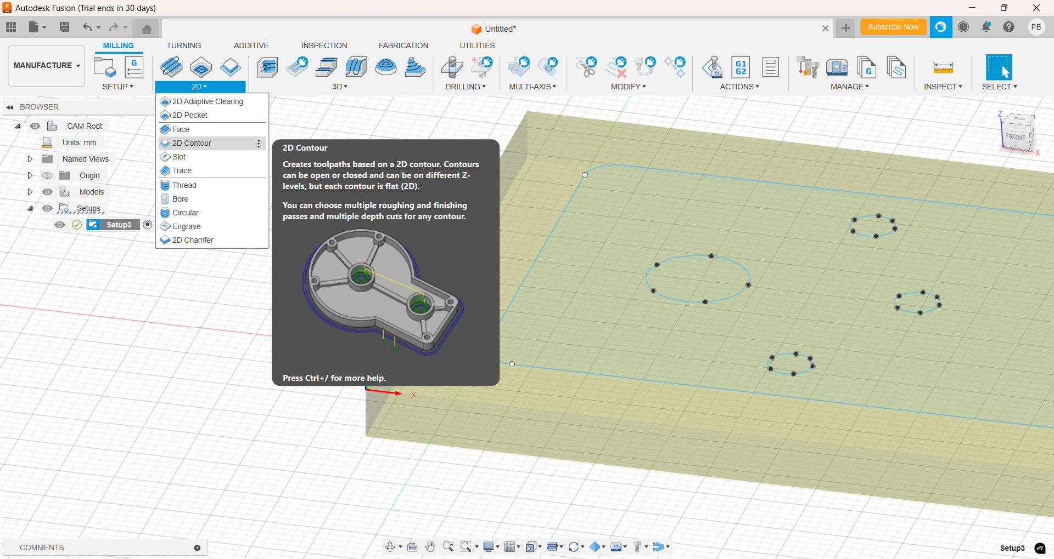
Task: Click the Drill operation icon
Action: click(452, 67)
